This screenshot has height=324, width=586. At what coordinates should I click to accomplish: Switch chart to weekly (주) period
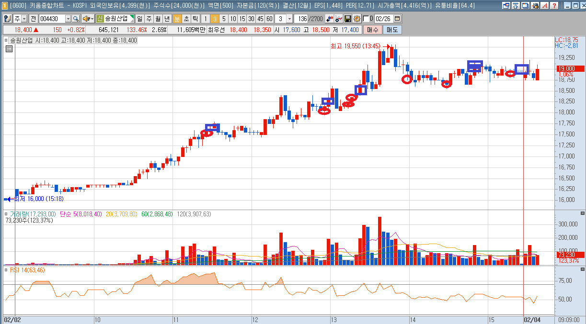[149, 19]
